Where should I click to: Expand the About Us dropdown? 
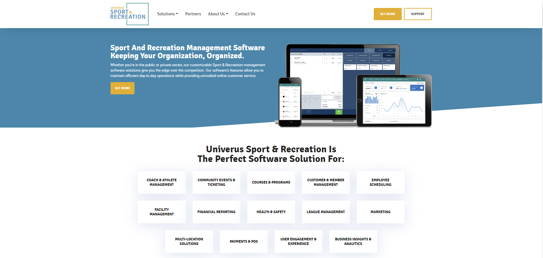click(218, 14)
